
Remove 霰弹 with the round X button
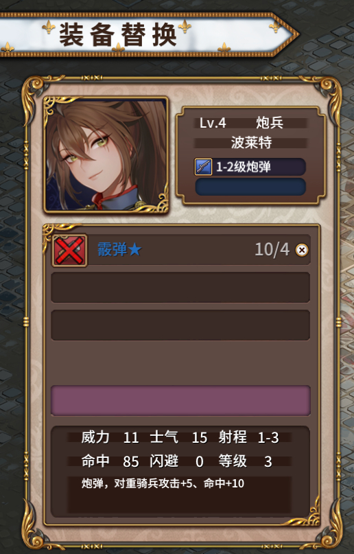click(301, 250)
